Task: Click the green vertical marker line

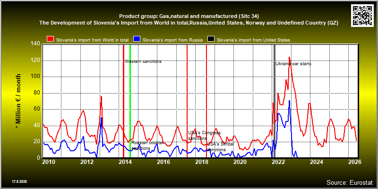Action: [130, 101]
